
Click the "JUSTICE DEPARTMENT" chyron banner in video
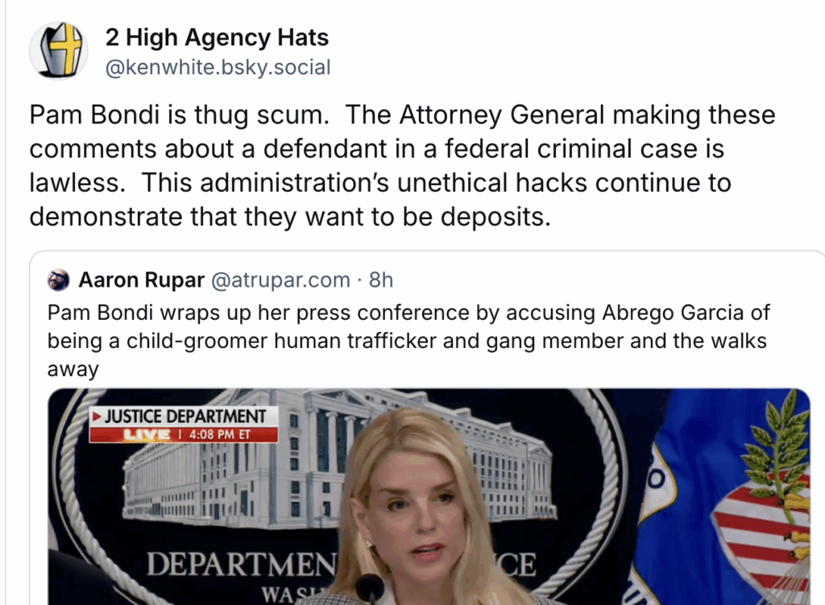183,416
